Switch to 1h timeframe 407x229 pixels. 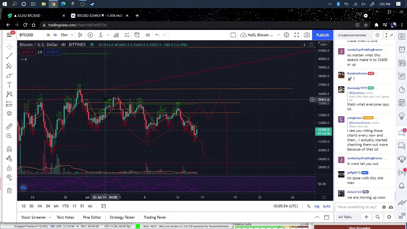pos(48,35)
